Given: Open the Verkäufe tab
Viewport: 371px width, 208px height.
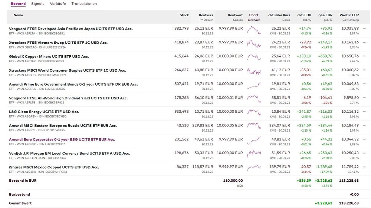Looking at the screenshot, I should click(x=58, y=4).
